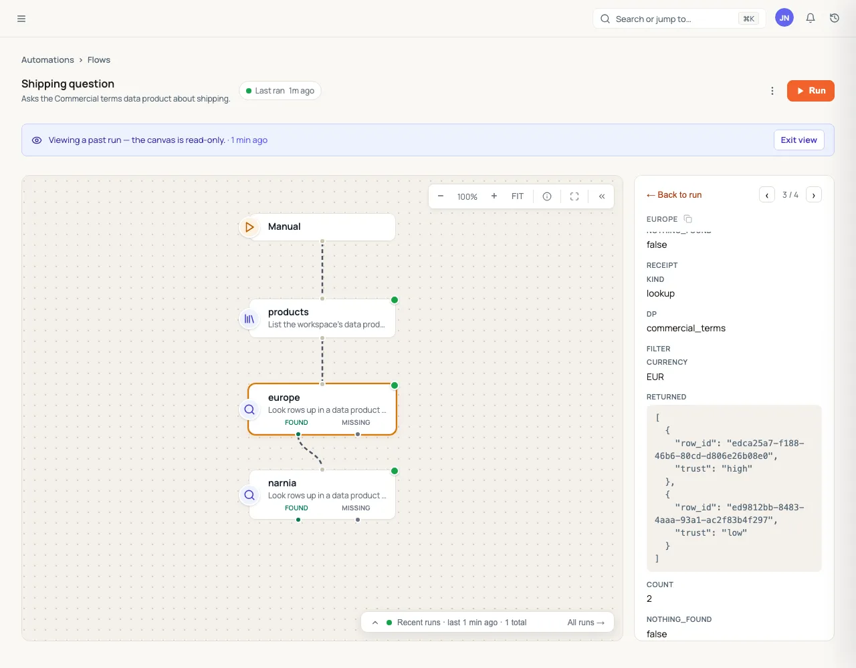Click the Manual trigger play icon
Viewport: 856px width, 668px height.
point(249,227)
